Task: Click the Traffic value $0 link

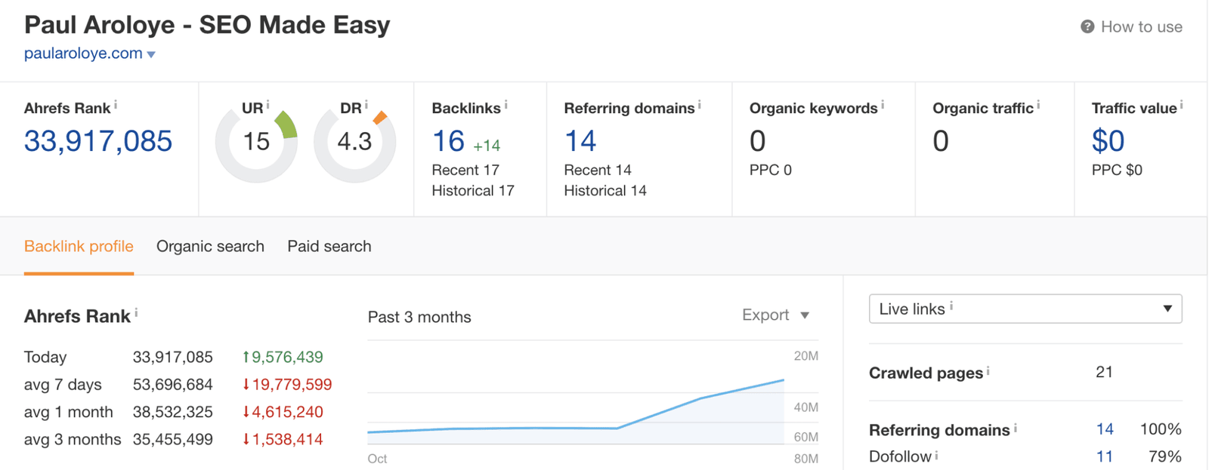Action: tap(1108, 141)
